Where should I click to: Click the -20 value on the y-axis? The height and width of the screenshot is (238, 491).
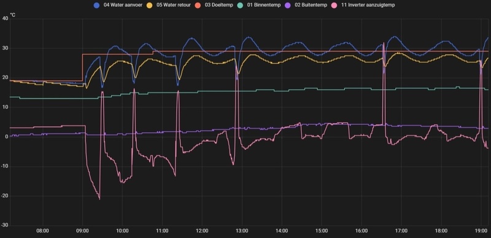click(4, 196)
